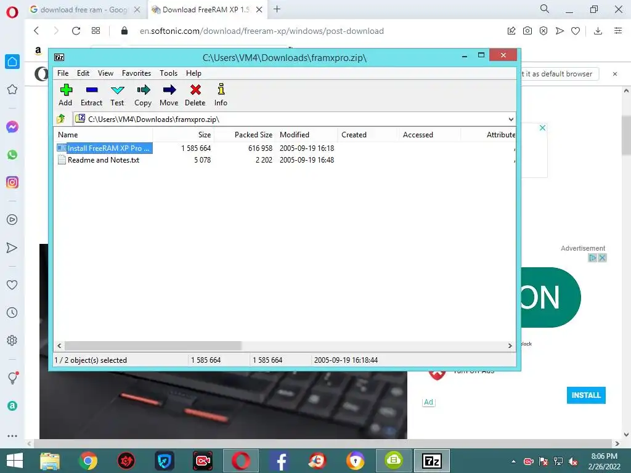
Task: Switch to the Download FreeRAM XP tab
Action: [x=206, y=10]
